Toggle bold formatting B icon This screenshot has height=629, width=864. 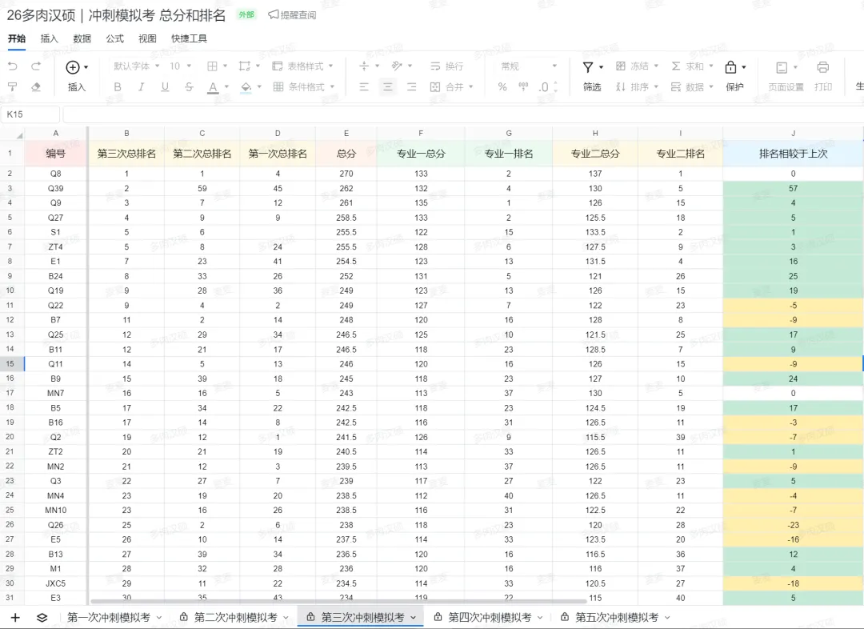[118, 86]
